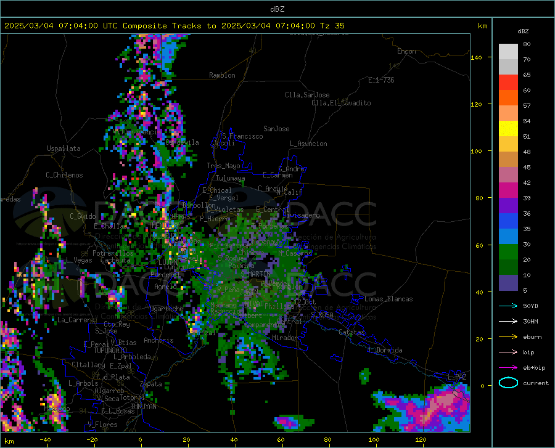This screenshot has height=448, width=555.
Task: Click the 60 km vertical axis tick label
Action: pyautogui.click(x=479, y=245)
